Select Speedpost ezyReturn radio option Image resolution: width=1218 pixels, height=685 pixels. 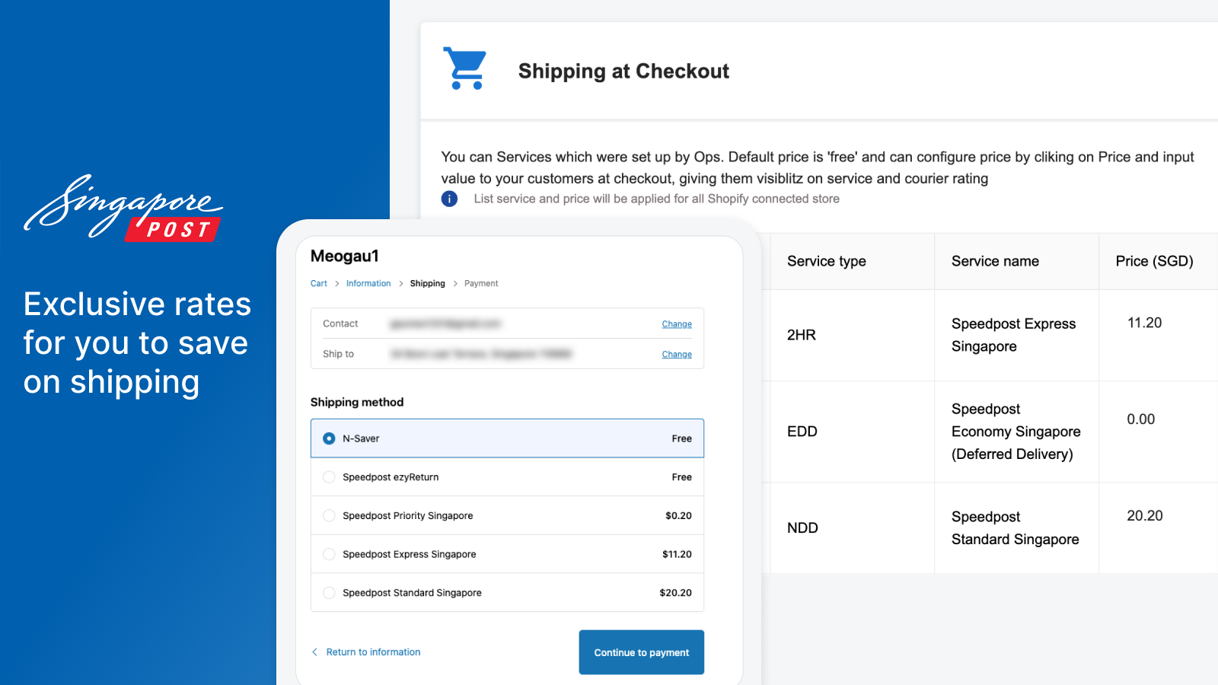[329, 477]
